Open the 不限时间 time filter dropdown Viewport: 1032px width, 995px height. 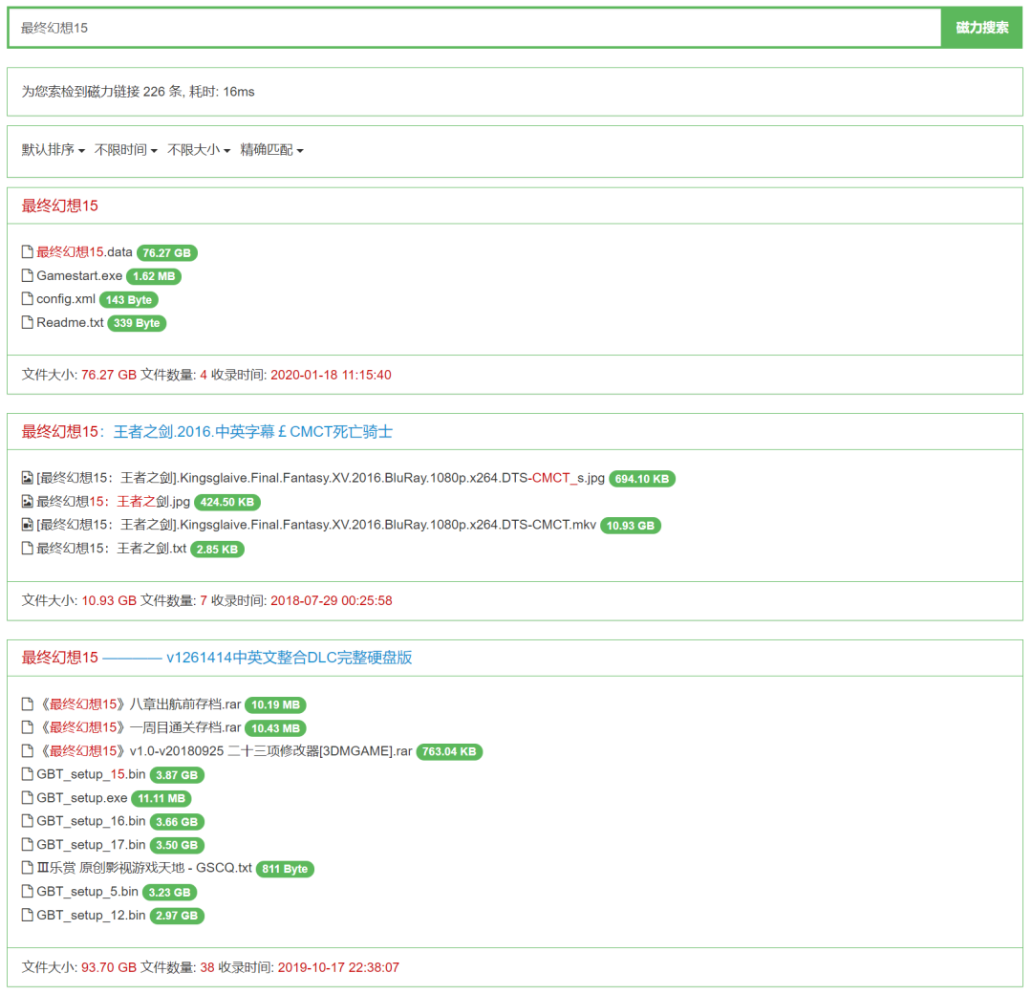(x=126, y=150)
